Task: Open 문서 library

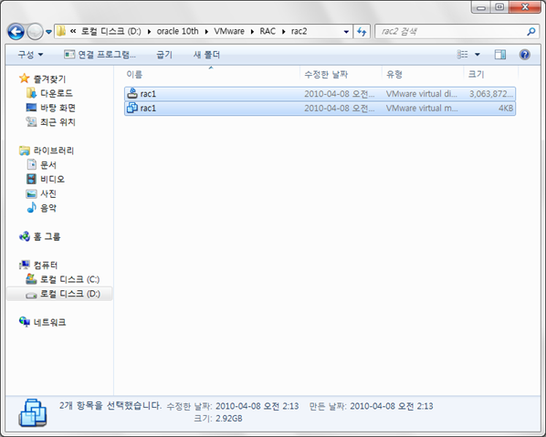Action: click(x=48, y=165)
